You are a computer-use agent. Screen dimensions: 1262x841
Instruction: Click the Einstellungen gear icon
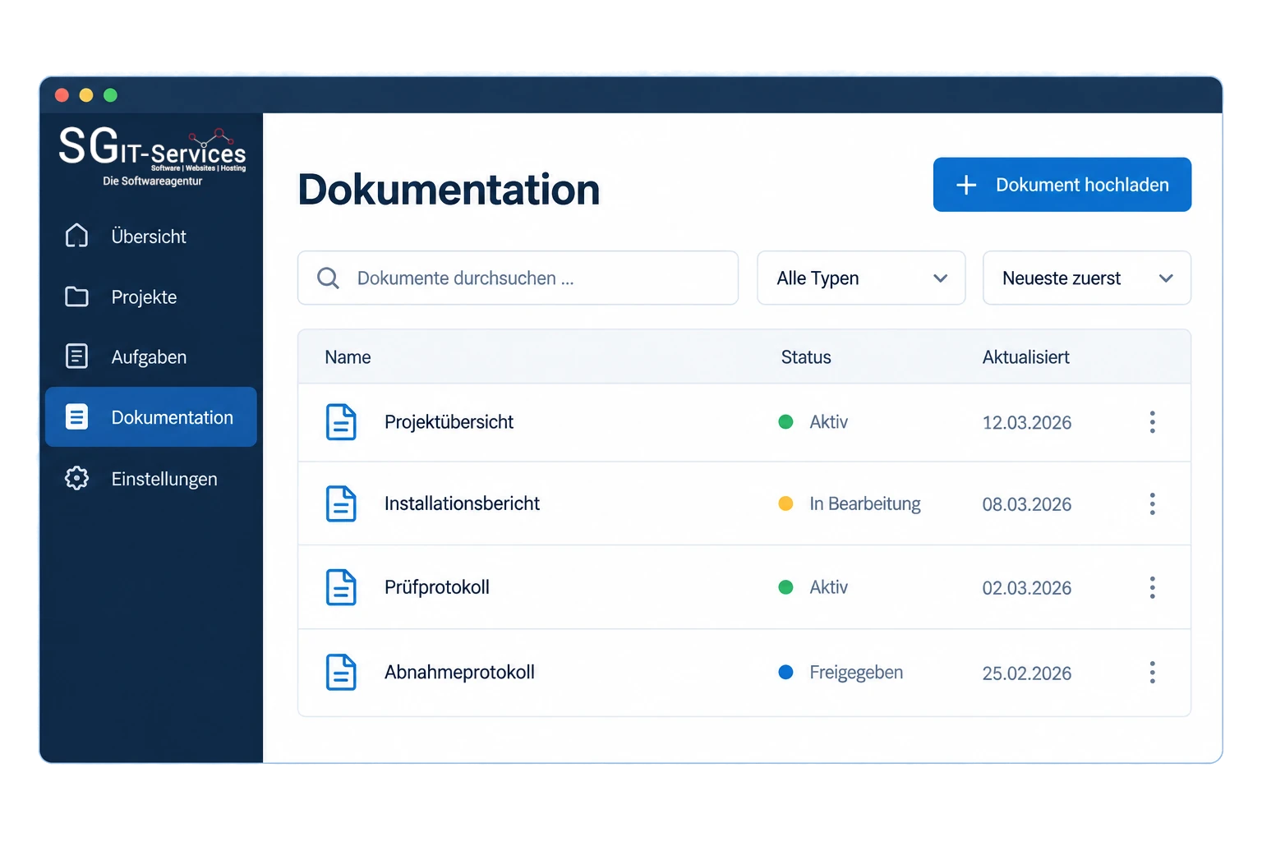click(x=76, y=478)
